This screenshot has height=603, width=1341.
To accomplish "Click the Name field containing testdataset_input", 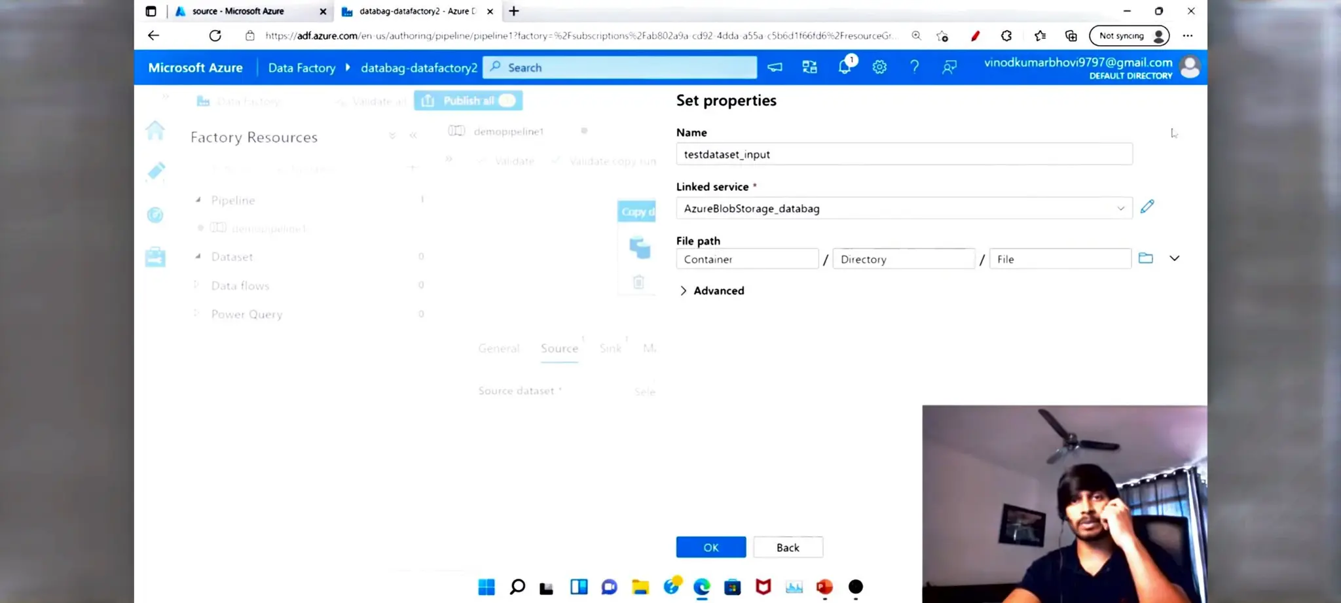I will [x=904, y=154].
